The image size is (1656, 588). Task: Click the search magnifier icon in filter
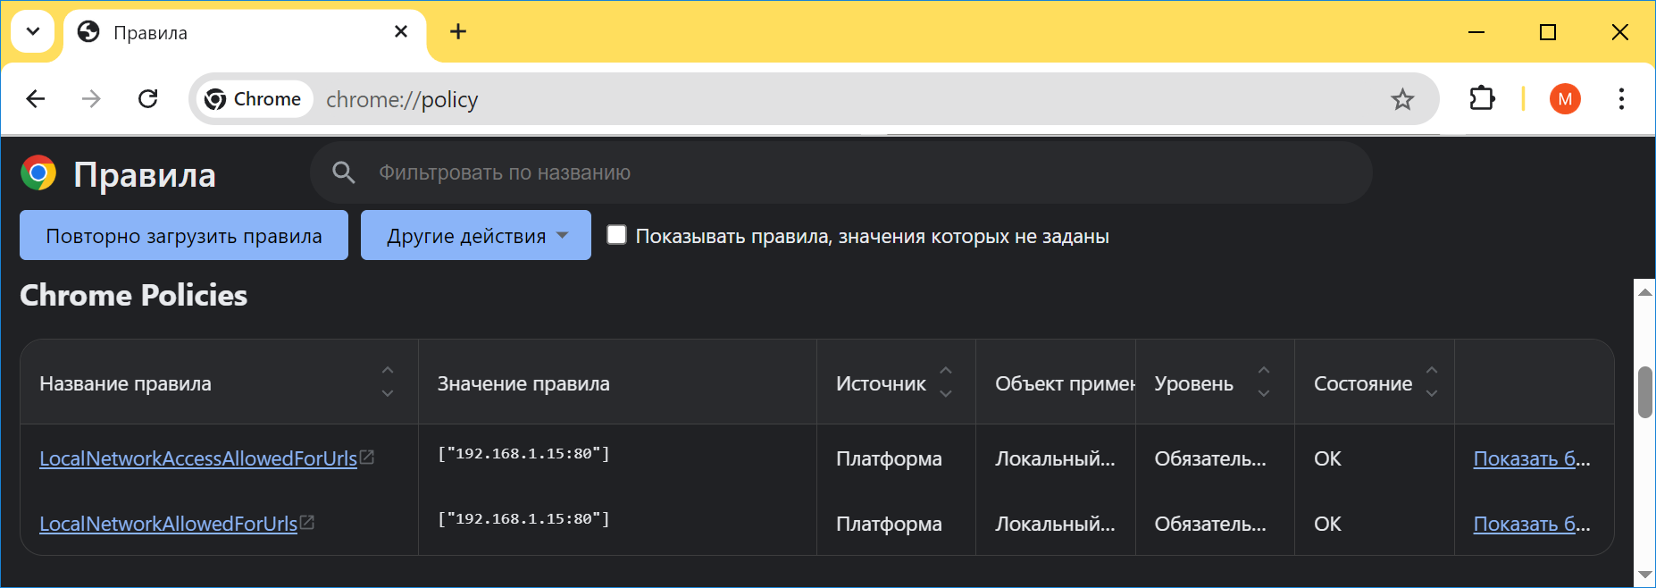point(344,172)
